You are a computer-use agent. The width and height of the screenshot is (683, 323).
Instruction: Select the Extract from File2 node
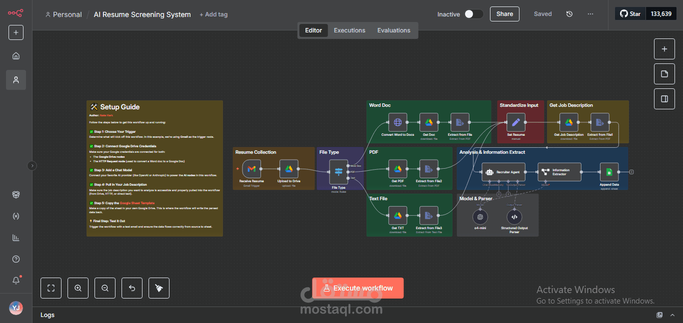pos(428,169)
